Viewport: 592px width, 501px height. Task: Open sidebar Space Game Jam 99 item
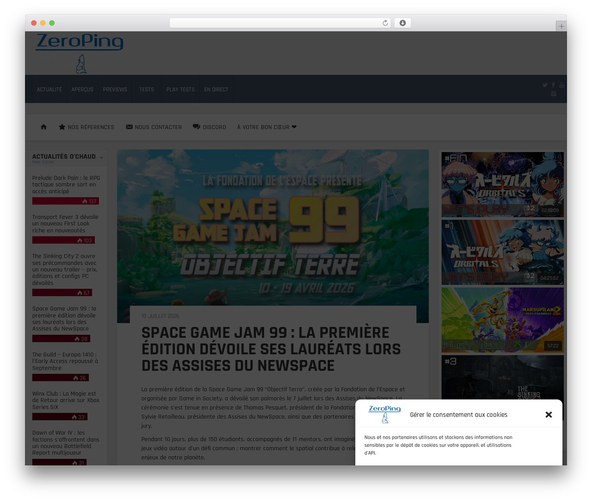pyautogui.click(x=64, y=318)
